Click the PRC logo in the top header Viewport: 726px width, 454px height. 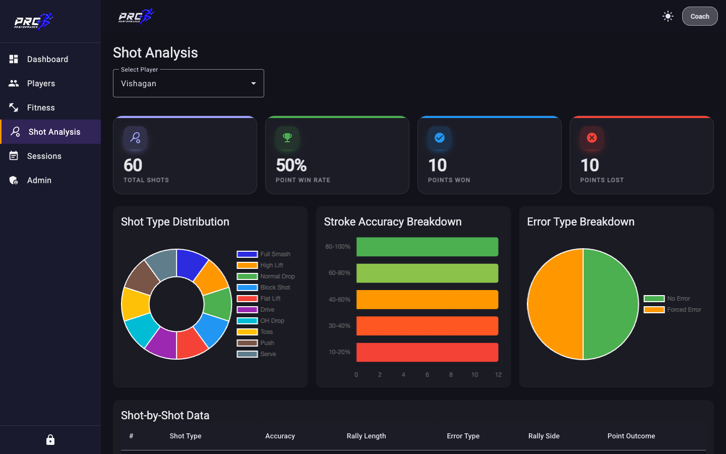[136, 16]
